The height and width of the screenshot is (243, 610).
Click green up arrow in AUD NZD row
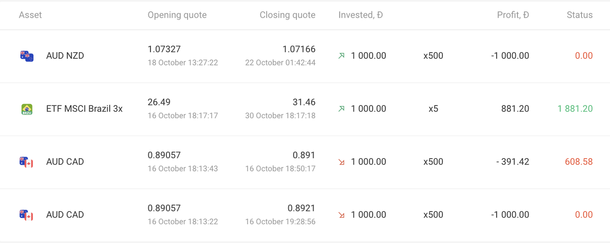click(342, 56)
